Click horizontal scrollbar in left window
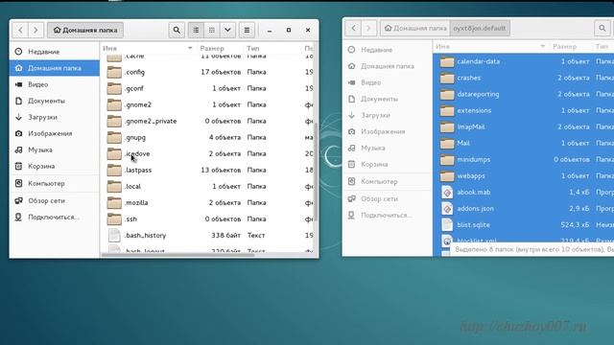The image size is (614, 345). 178,255
